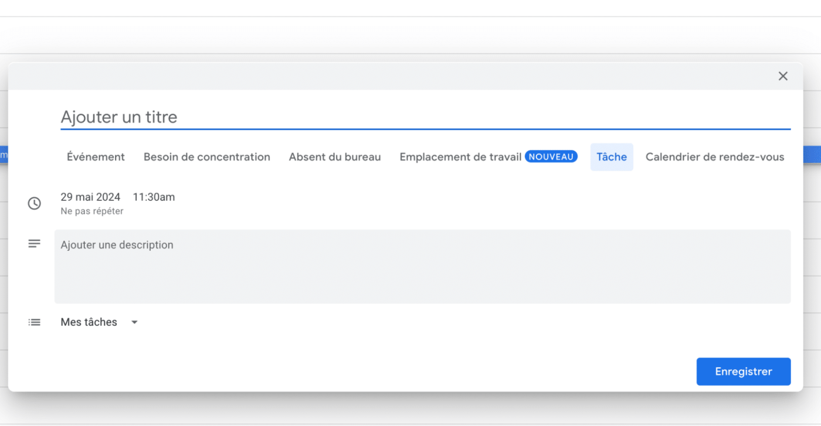Expand the arrow next to Mes tâches
Screen dimensions: 821x426
coord(134,322)
